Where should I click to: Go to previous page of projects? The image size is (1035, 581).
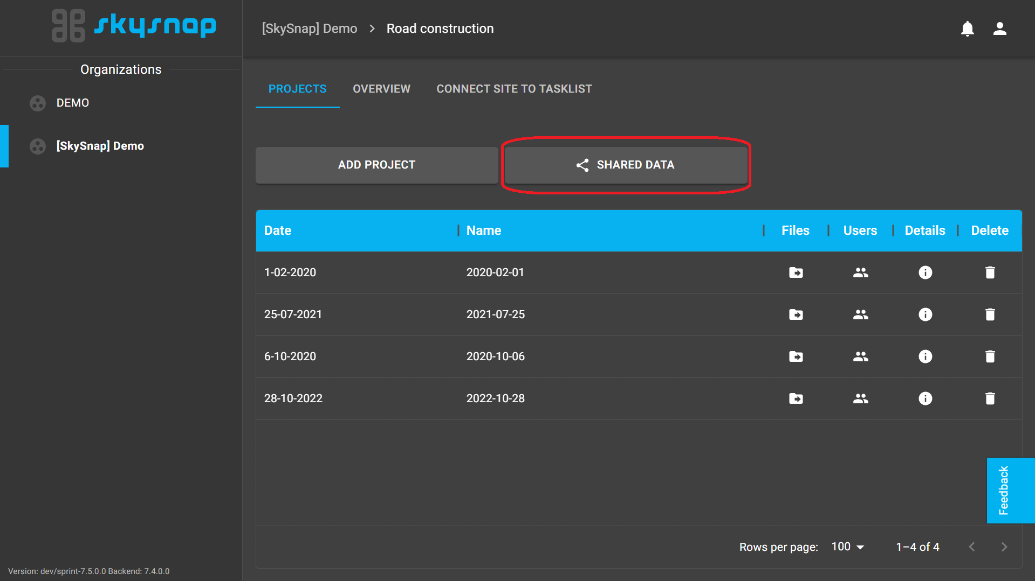pyautogui.click(x=971, y=547)
